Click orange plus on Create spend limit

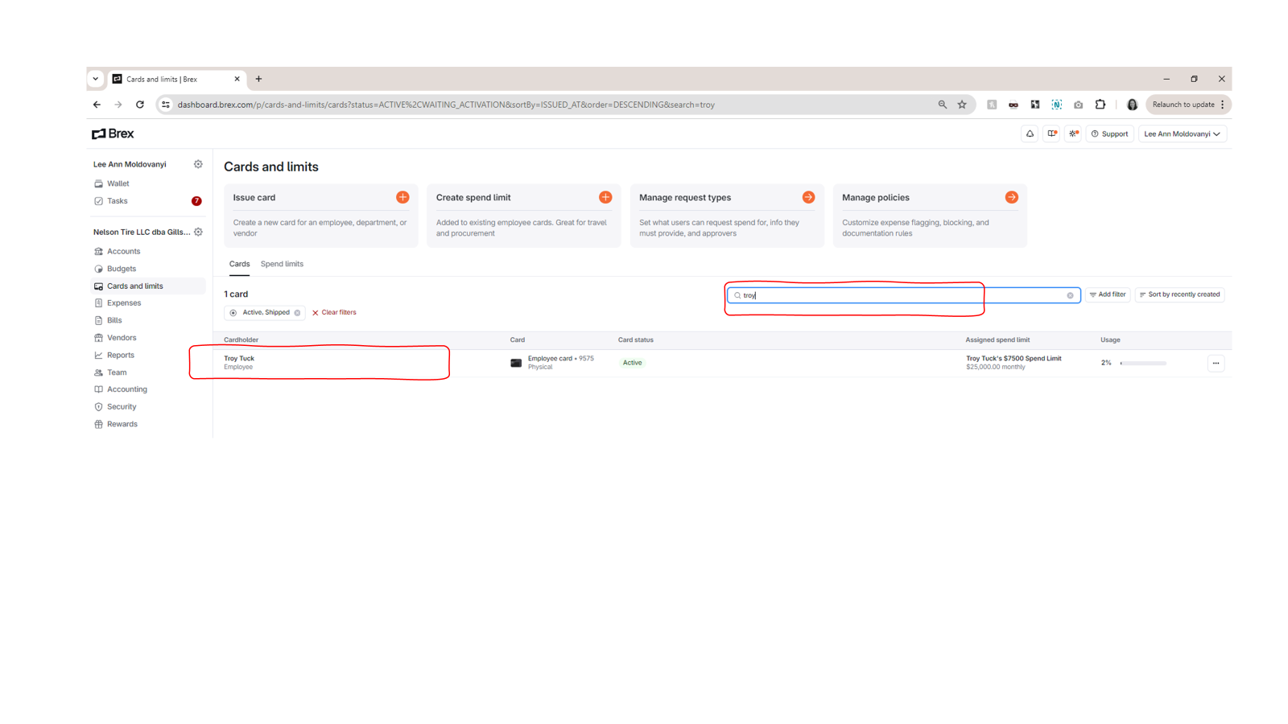pyautogui.click(x=605, y=197)
